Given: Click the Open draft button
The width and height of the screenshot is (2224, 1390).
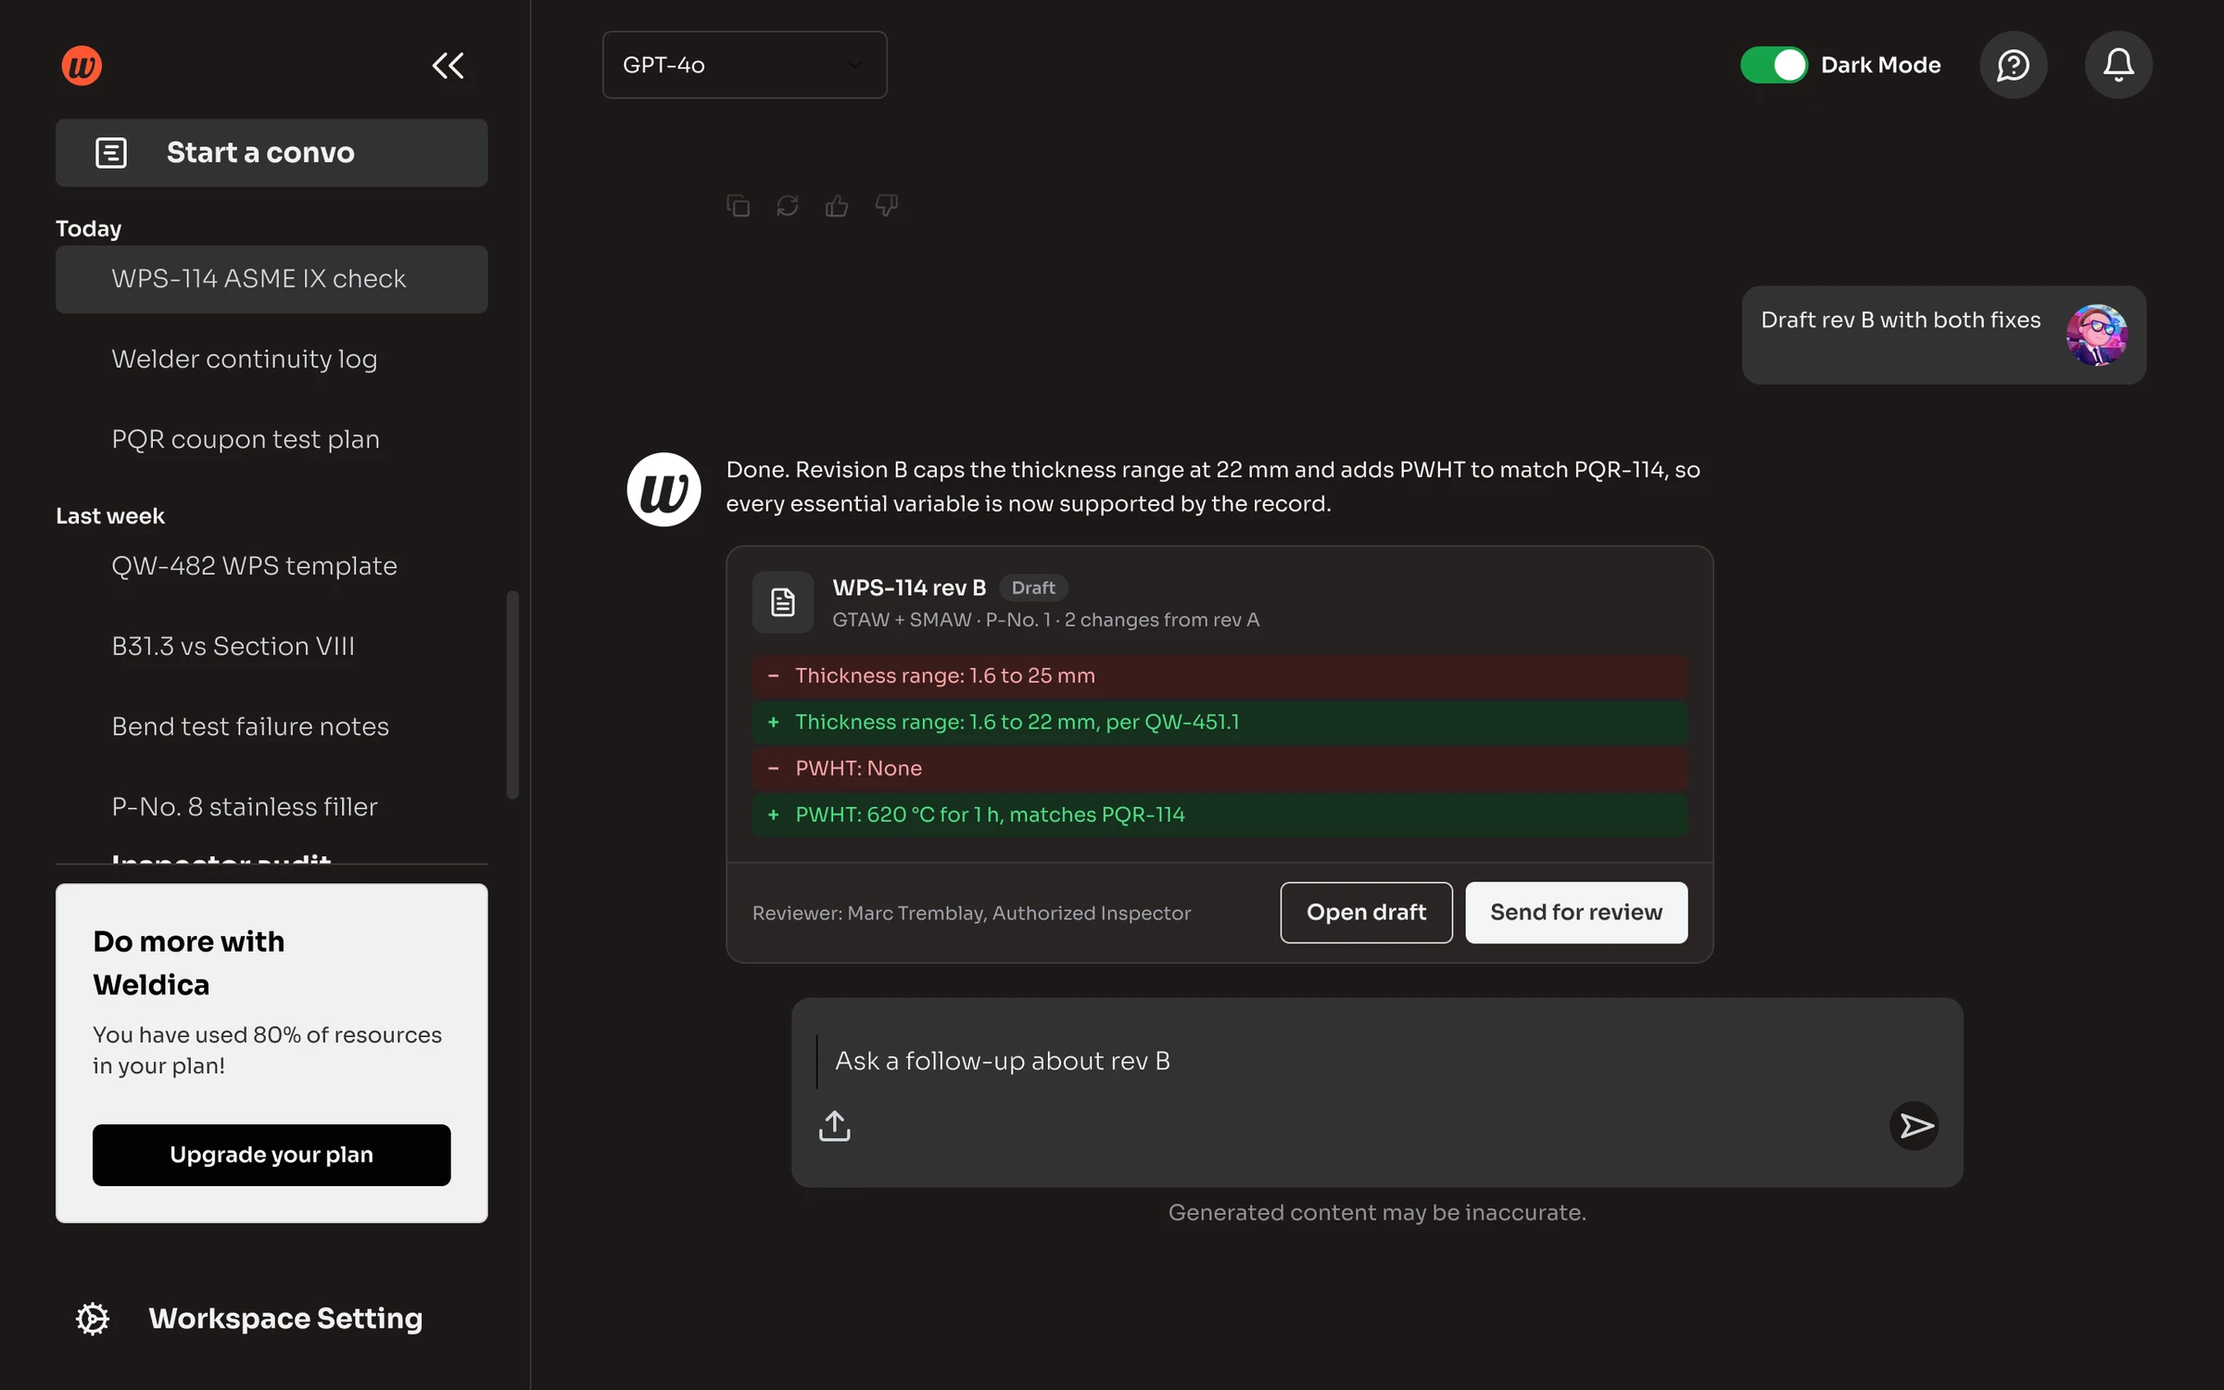Looking at the screenshot, I should (1366, 913).
